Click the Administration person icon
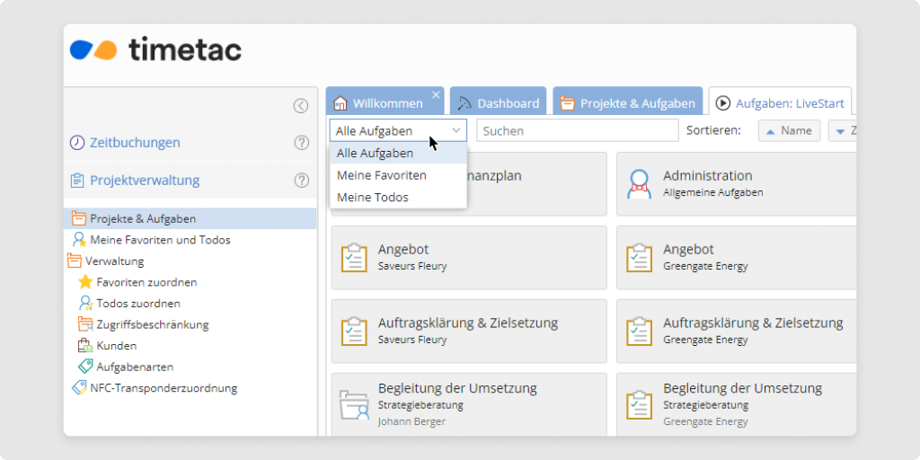This screenshot has width=920, height=460. 640,183
